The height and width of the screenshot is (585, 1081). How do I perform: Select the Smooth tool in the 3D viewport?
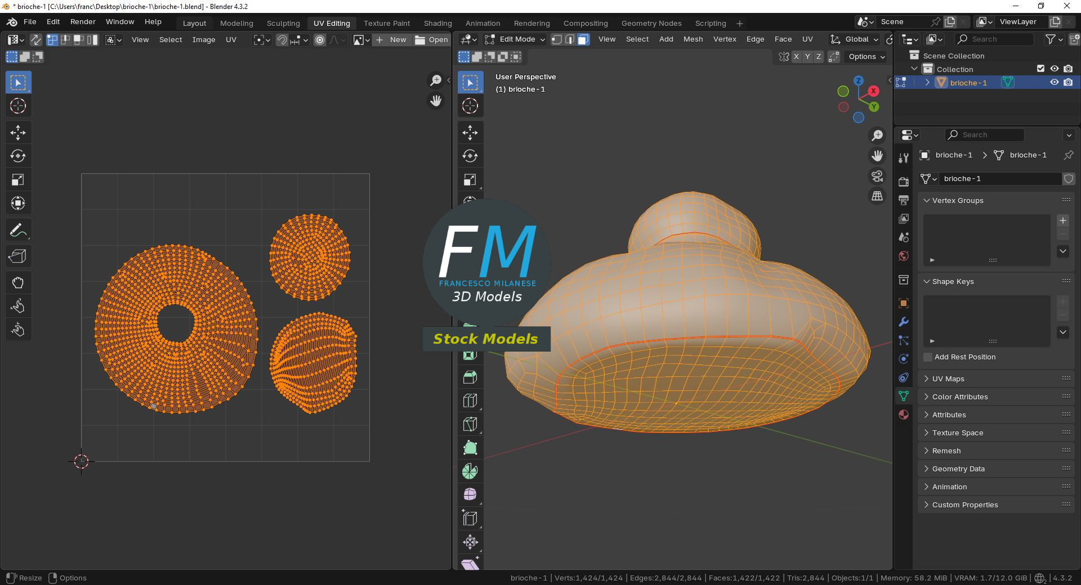coord(470,495)
